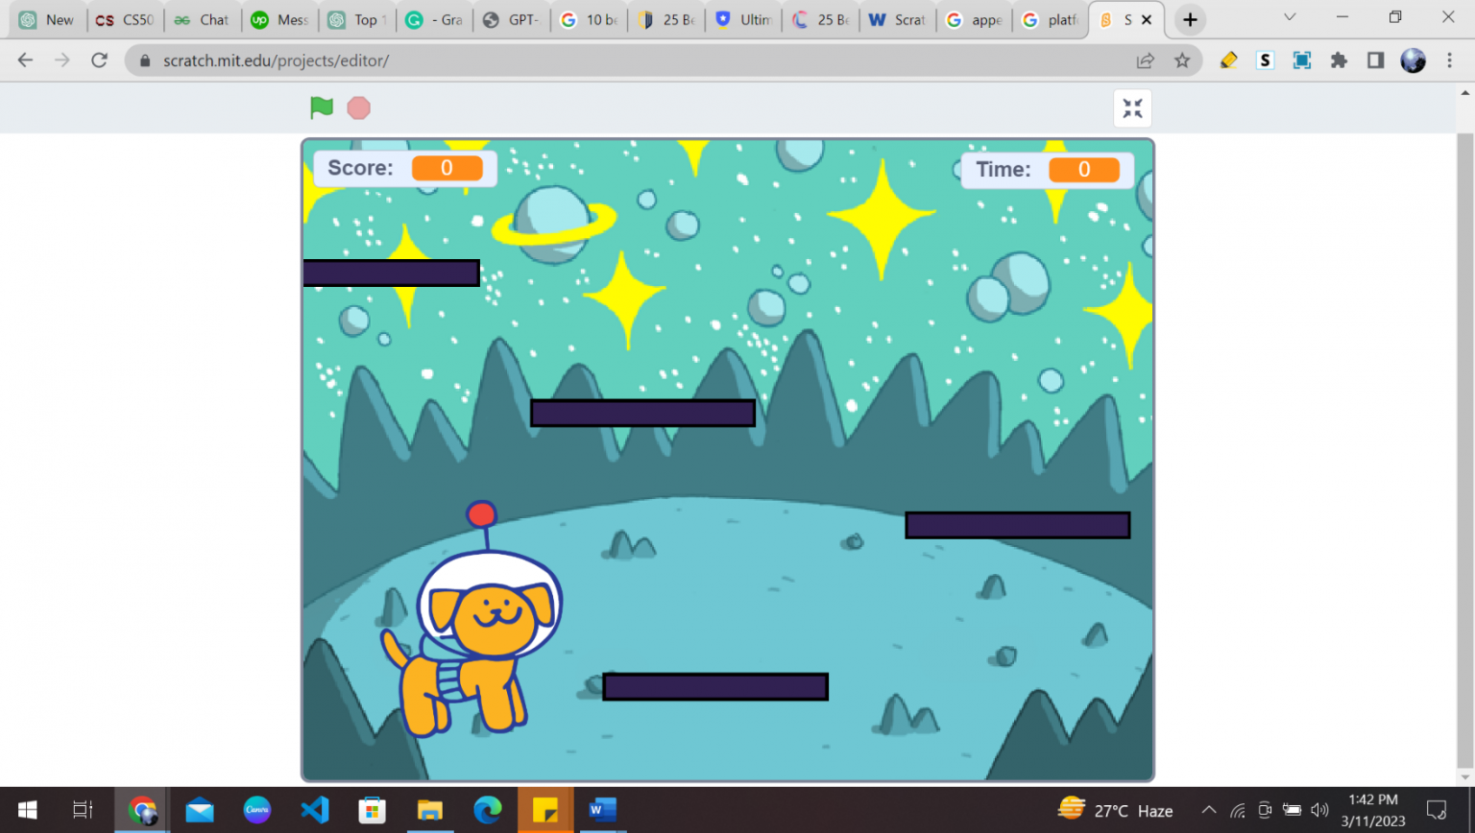The height and width of the screenshot is (833, 1475).
Task: Click the red stop sign to stop the project
Action: click(x=358, y=107)
